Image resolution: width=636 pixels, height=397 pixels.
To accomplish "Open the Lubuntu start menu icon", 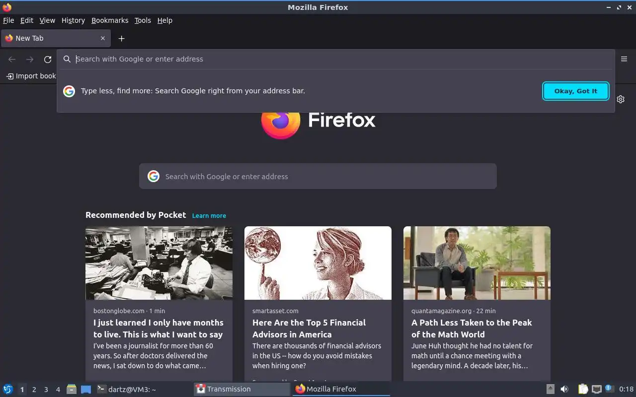I will click(8, 389).
